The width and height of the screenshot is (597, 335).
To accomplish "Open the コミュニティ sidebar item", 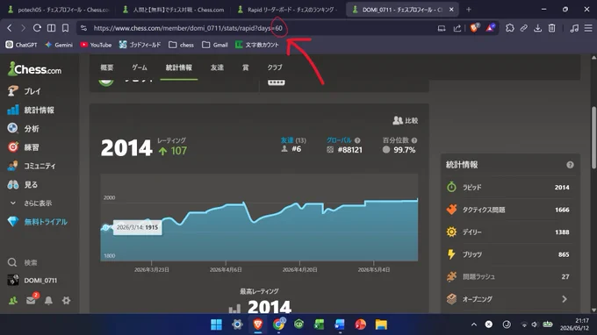I will pos(32,166).
